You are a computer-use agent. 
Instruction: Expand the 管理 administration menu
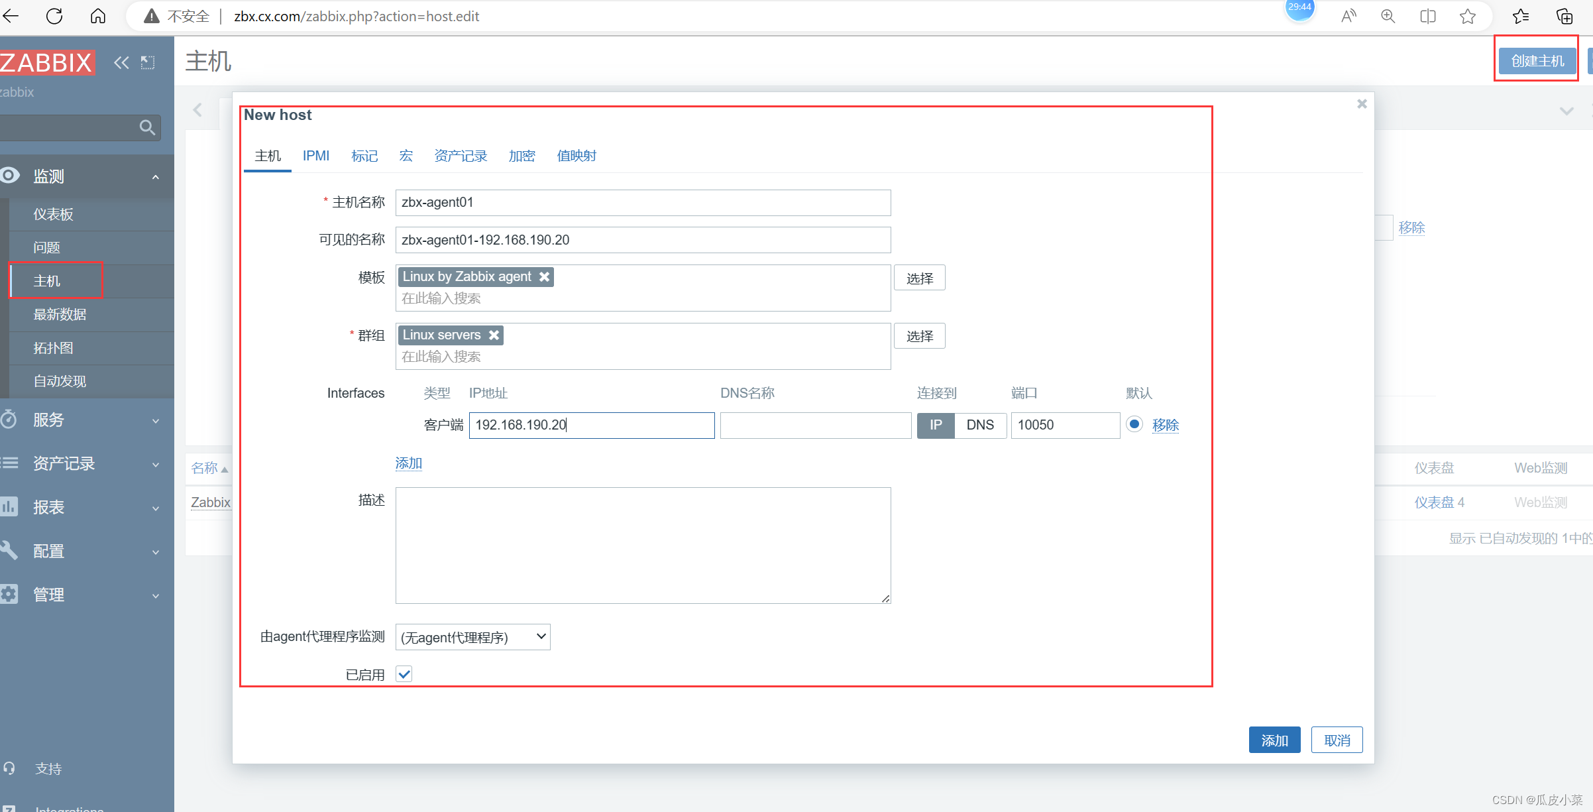click(156, 595)
